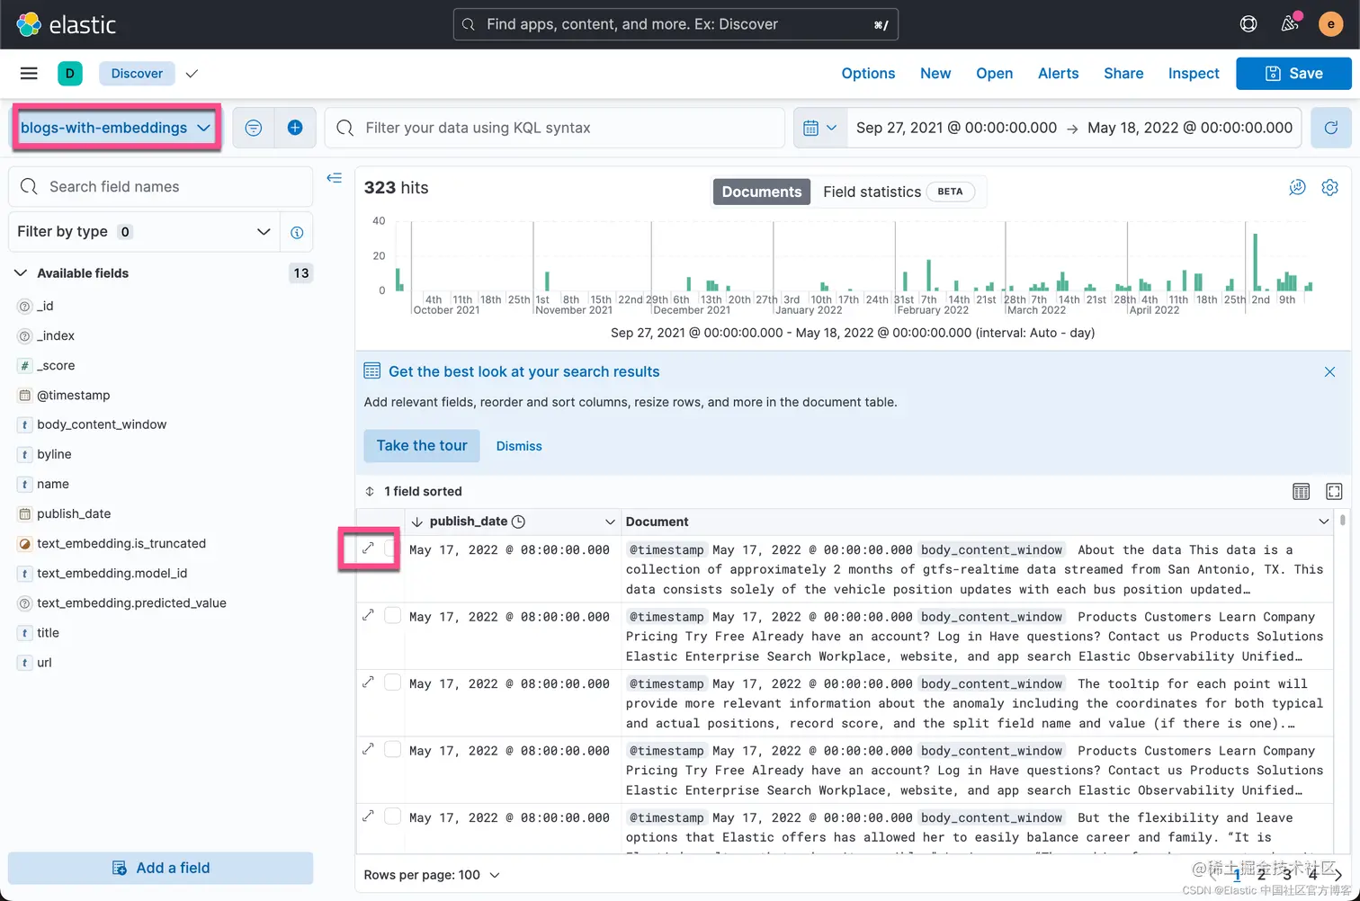
Task: Switch to the Field statistics tab
Action: (x=898, y=192)
